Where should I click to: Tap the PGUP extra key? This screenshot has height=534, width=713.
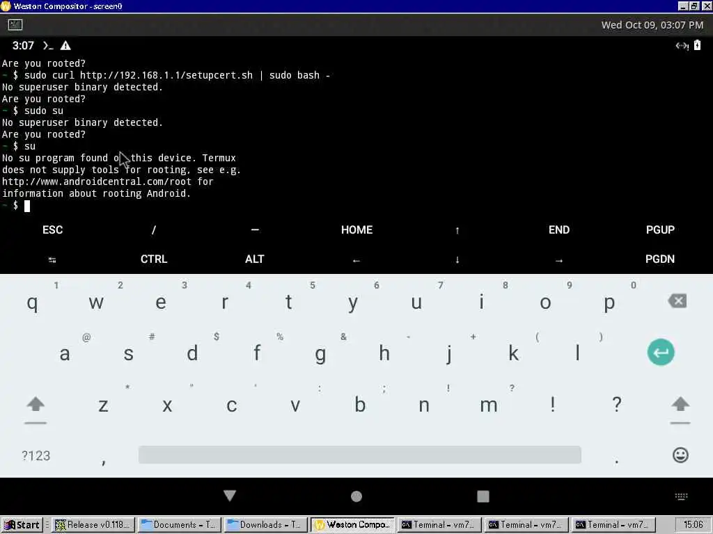660,229
